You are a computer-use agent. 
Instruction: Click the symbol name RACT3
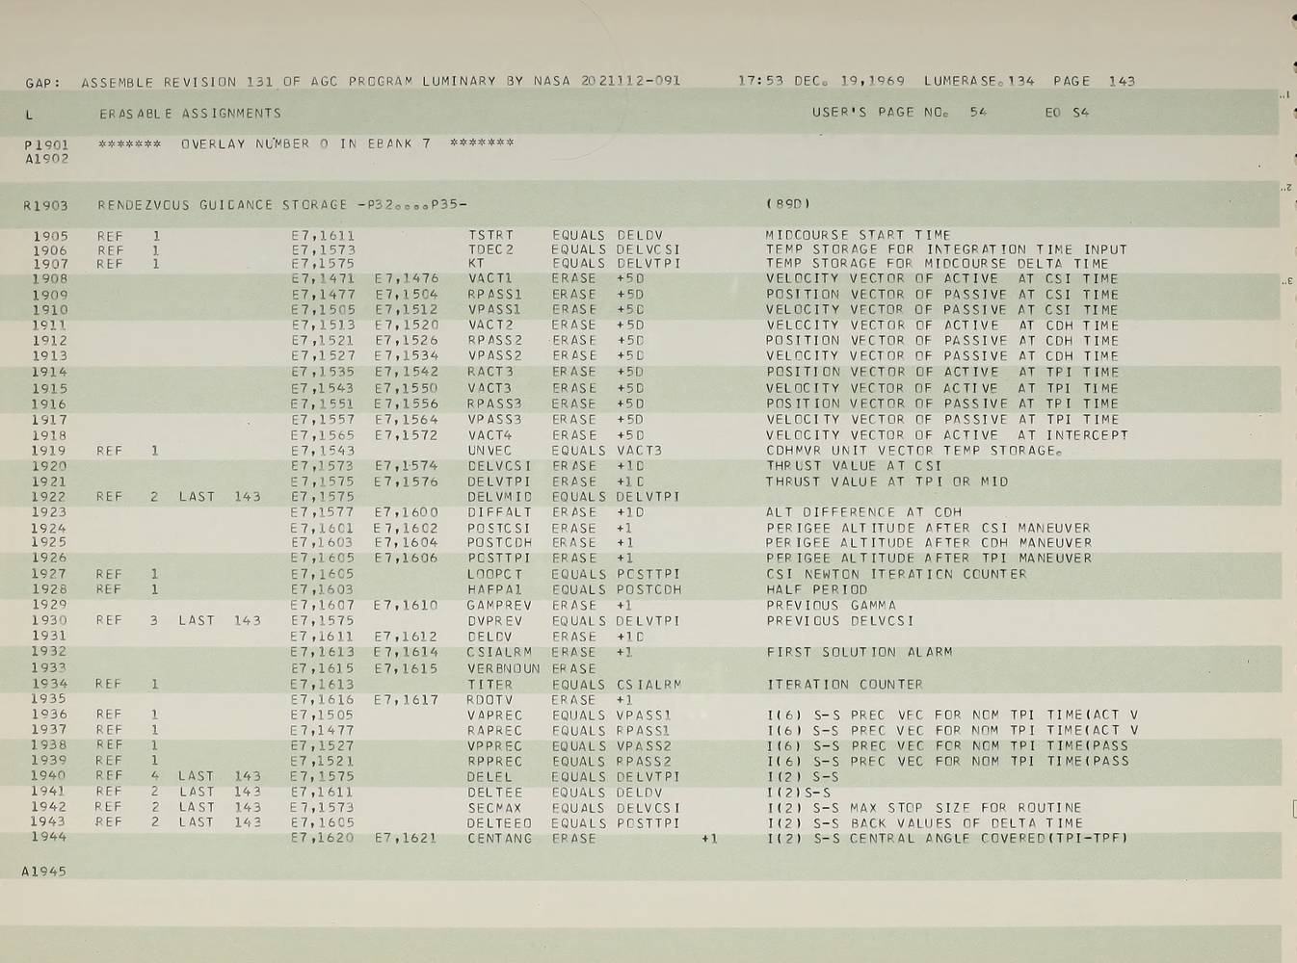(490, 372)
